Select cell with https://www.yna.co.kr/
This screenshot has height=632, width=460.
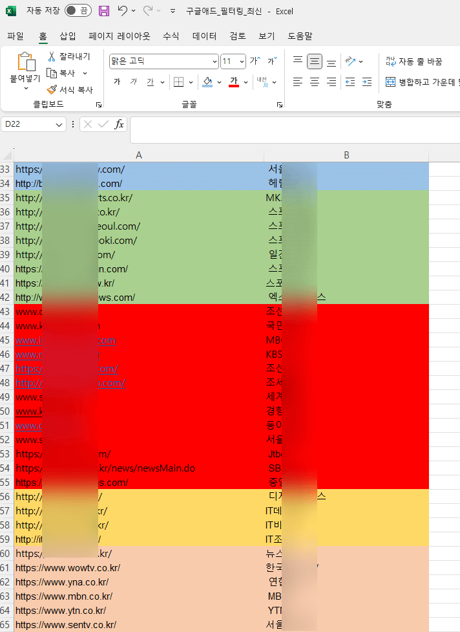[x=139, y=582]
